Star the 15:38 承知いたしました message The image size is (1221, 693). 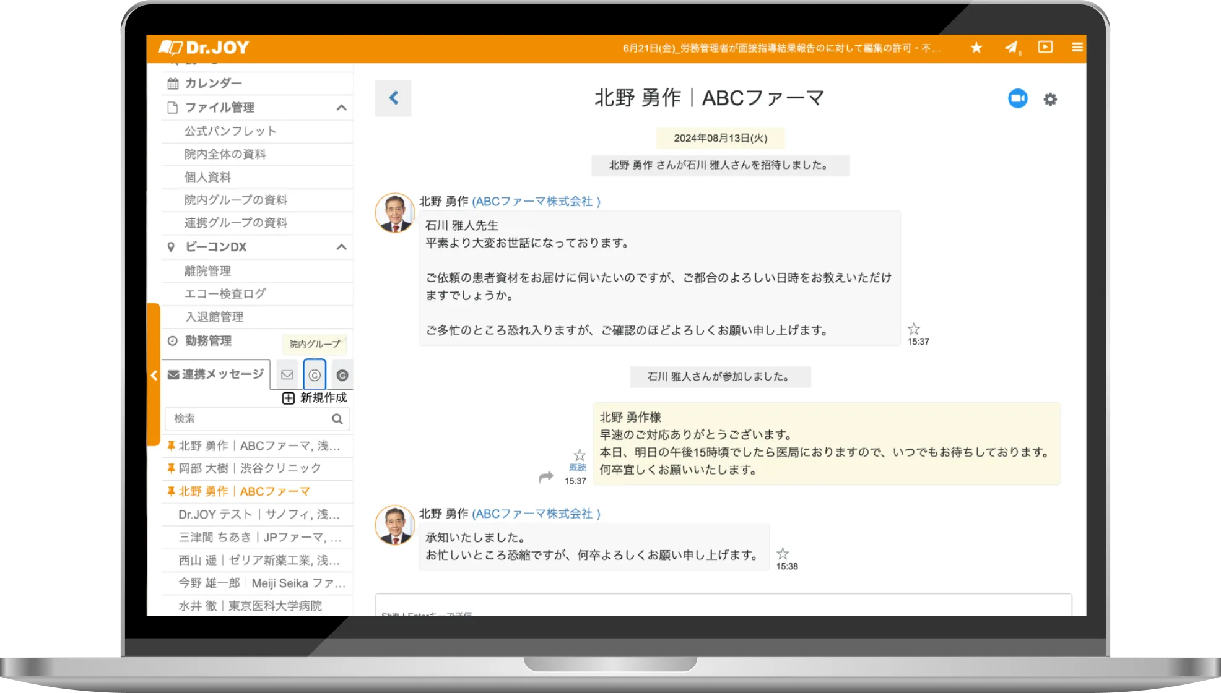(783, 554)
